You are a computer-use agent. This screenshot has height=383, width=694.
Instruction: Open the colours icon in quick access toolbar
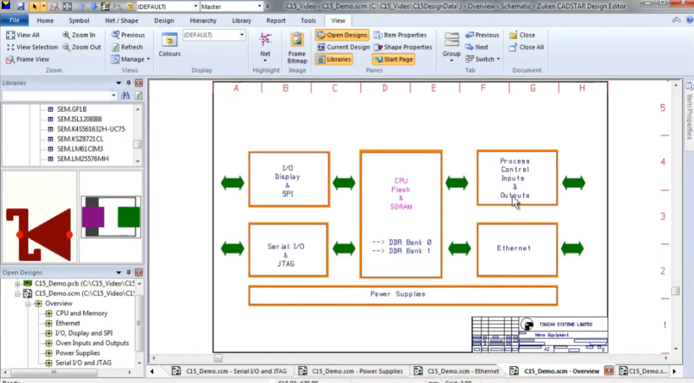click(130, 6)
